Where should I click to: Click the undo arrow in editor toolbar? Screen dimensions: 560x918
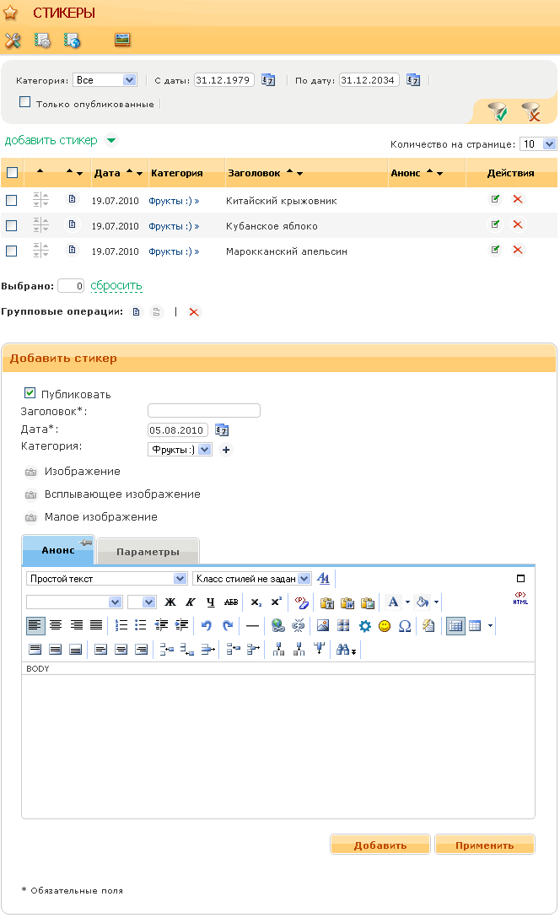click(x=207, y=626)
